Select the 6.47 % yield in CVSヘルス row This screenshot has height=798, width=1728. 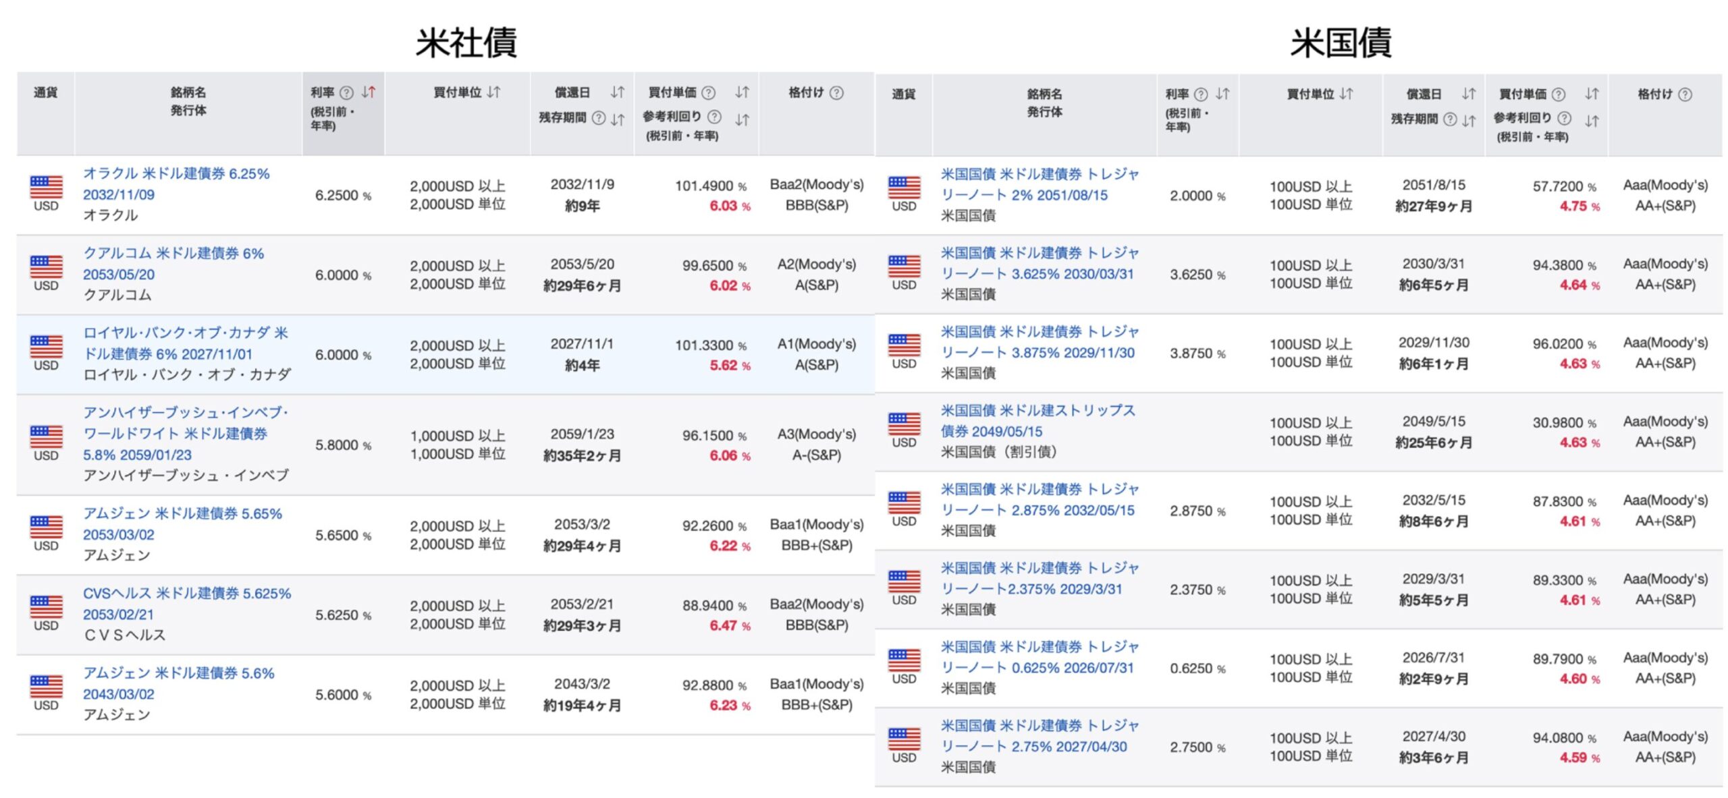[730, 625]
